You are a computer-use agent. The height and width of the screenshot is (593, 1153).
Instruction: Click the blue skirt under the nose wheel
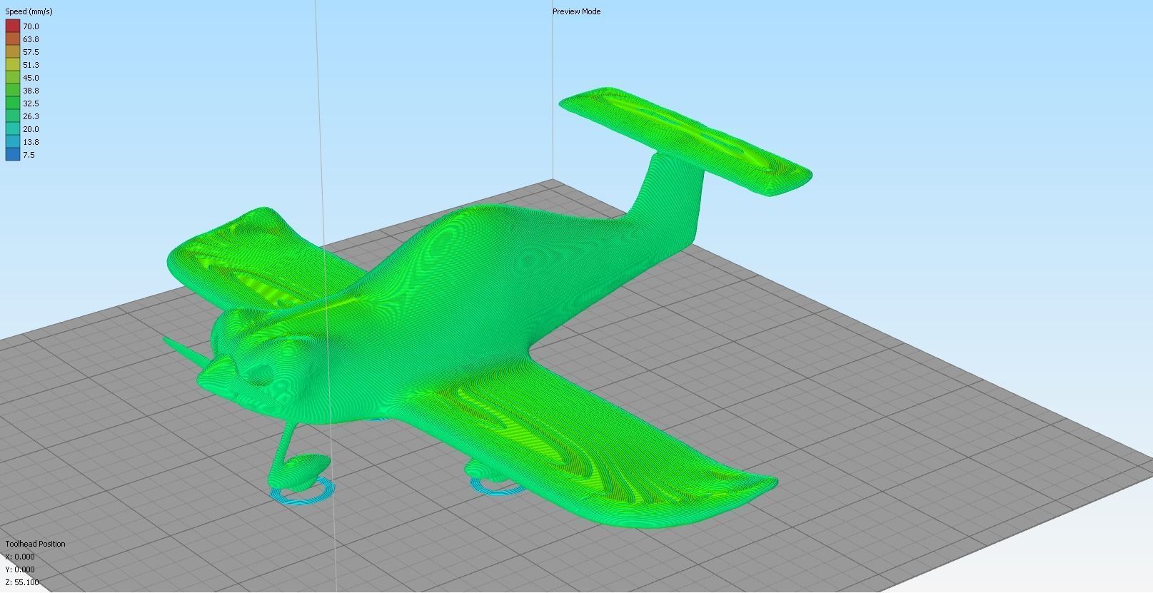click(x=303, y=493)
